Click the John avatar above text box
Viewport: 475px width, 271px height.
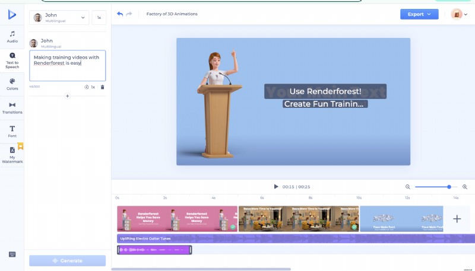click(x=34, y=43)
